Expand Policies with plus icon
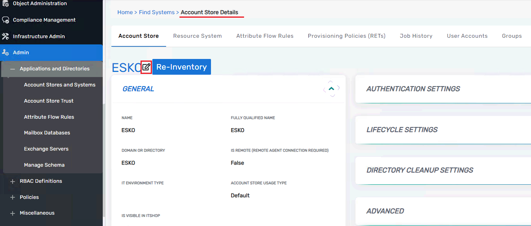Image resolution: width=531 pixels, height=226 pixels. click(x=13, y=197)
